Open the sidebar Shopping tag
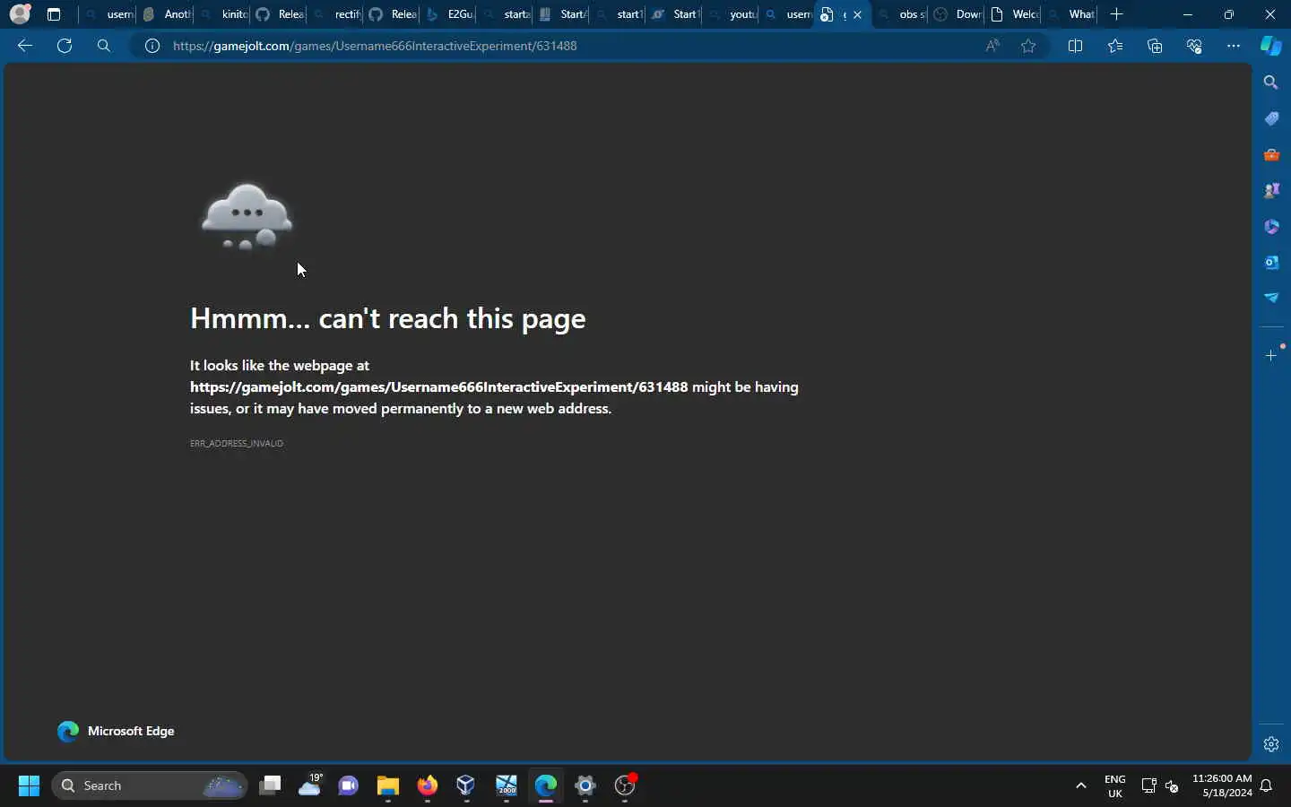 [x=1271, y=118]
